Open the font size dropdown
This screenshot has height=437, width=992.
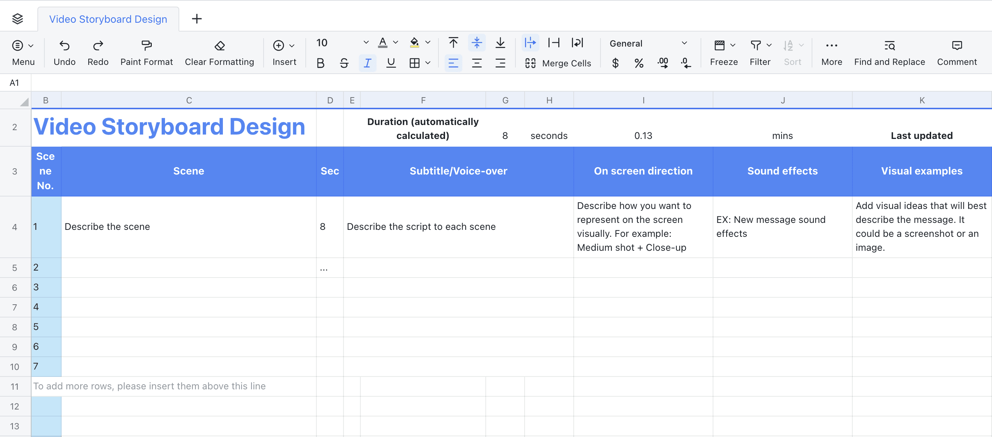tap(366, 43)
